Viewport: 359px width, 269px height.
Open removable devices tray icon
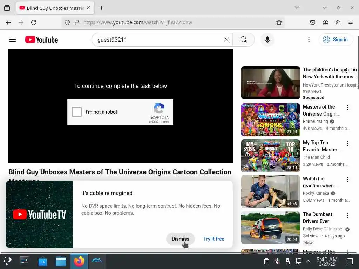(288, 261)
